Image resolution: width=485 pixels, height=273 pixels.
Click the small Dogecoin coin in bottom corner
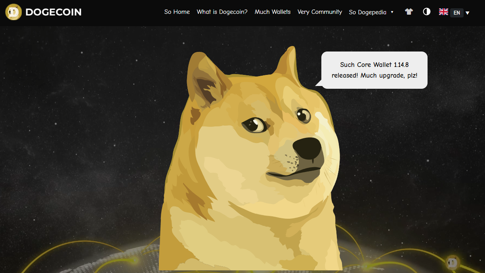[x=452, y=262]
